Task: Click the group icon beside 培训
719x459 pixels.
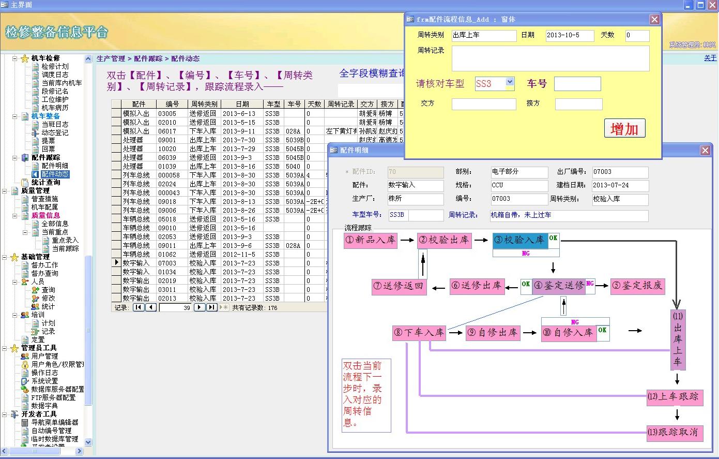Action: pos(25,315)
